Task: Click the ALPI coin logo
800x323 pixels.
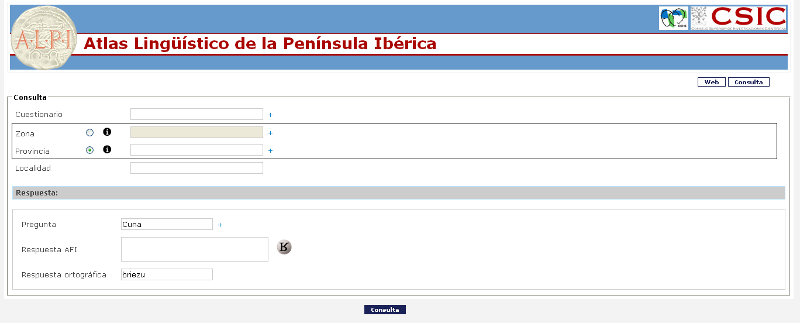Action: 44,39
